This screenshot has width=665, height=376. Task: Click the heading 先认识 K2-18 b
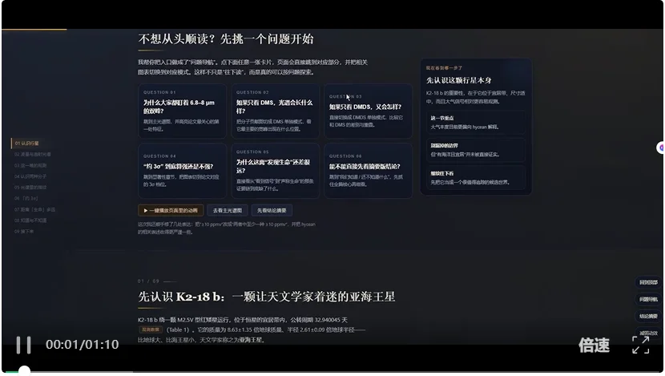click(266, 297)
